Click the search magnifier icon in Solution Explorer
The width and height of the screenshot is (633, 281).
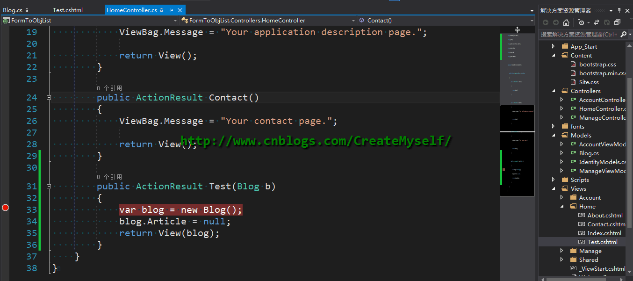tap(623, 34)
